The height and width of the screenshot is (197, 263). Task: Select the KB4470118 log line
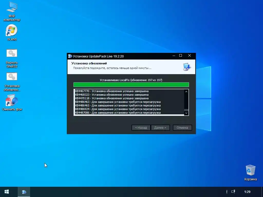[x=112, y=98]
